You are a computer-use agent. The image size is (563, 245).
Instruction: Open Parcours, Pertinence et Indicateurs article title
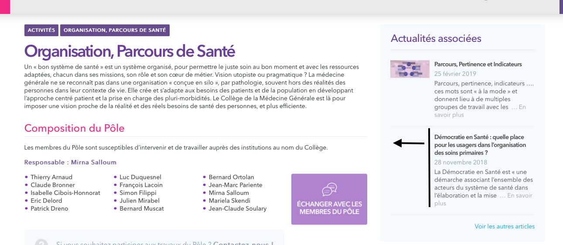coord(478,64)
